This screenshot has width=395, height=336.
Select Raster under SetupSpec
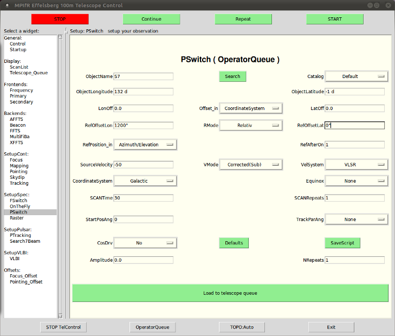pos(17,218)
